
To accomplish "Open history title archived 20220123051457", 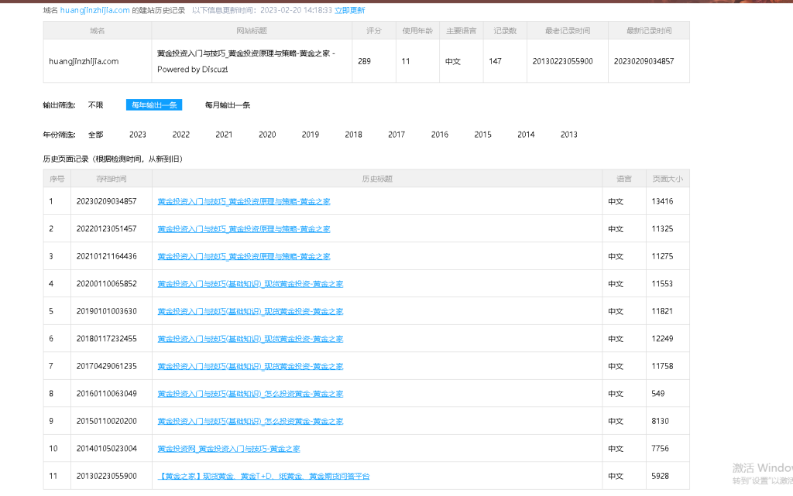I will (244, 229).
